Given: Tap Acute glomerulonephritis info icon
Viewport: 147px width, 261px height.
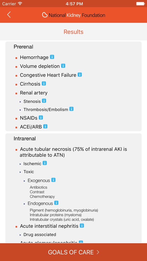Looking at the screenshot, I should (81, 242).
